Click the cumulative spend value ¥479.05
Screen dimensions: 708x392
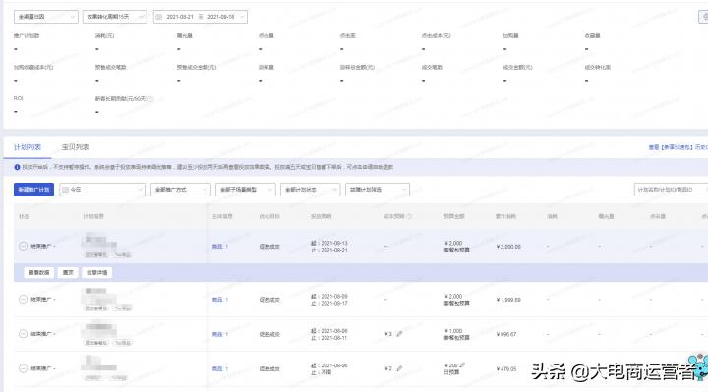506,369
